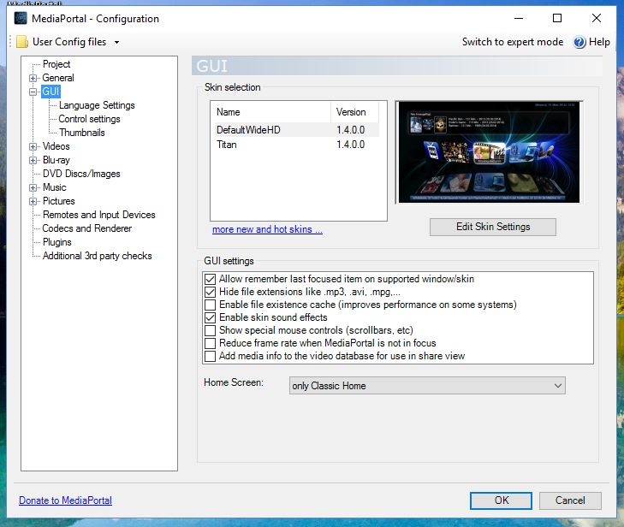Enable Add media info to video database
This screenshot has width=624, height=527.
(x=210, y=356)
